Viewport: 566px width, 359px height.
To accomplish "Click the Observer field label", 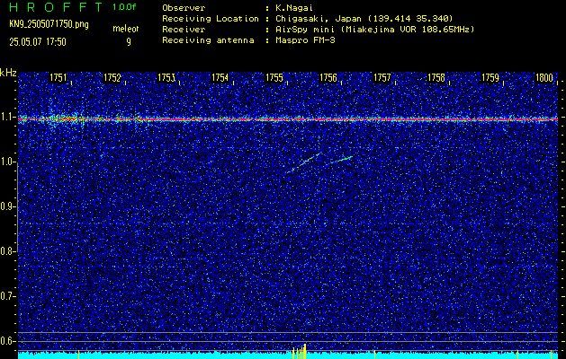I will click(184, 8).
